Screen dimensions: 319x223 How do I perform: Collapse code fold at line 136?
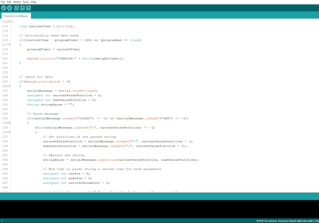tap(9, 132)
